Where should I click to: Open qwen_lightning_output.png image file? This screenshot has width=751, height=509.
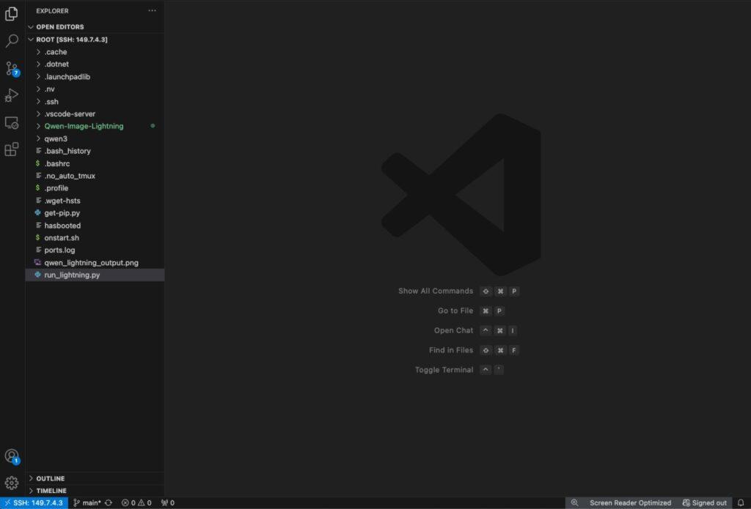pos(95,263)
